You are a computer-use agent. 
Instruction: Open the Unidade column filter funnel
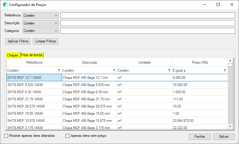click(169, 70)
